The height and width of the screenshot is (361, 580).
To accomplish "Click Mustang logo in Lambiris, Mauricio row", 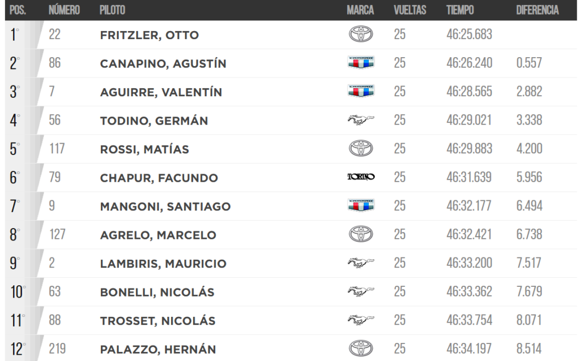I will click(x=361, y=263).
